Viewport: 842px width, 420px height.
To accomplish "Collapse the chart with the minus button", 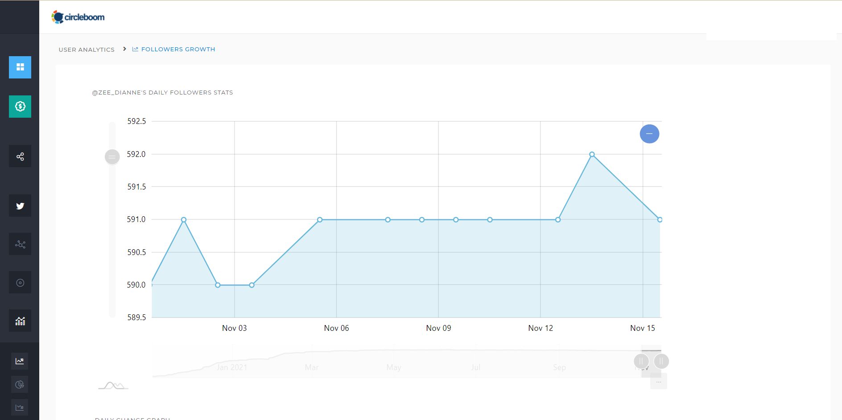I will (x=649, y=134).
